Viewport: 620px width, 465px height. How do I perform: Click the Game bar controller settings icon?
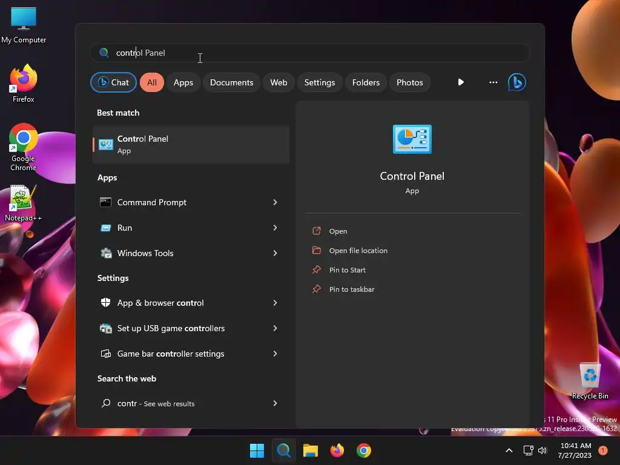[105, 354]
